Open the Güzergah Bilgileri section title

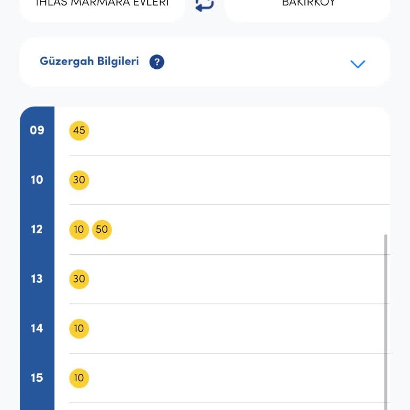(x=89, y=61)
